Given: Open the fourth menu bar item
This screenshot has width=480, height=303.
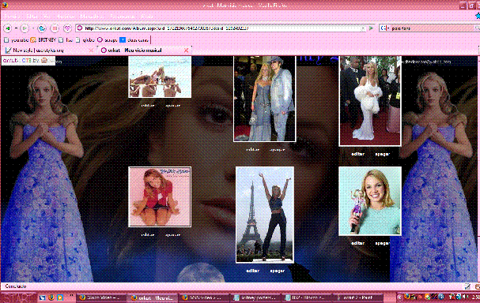Looking at the screenshot, I should click(x=66, y=16).
